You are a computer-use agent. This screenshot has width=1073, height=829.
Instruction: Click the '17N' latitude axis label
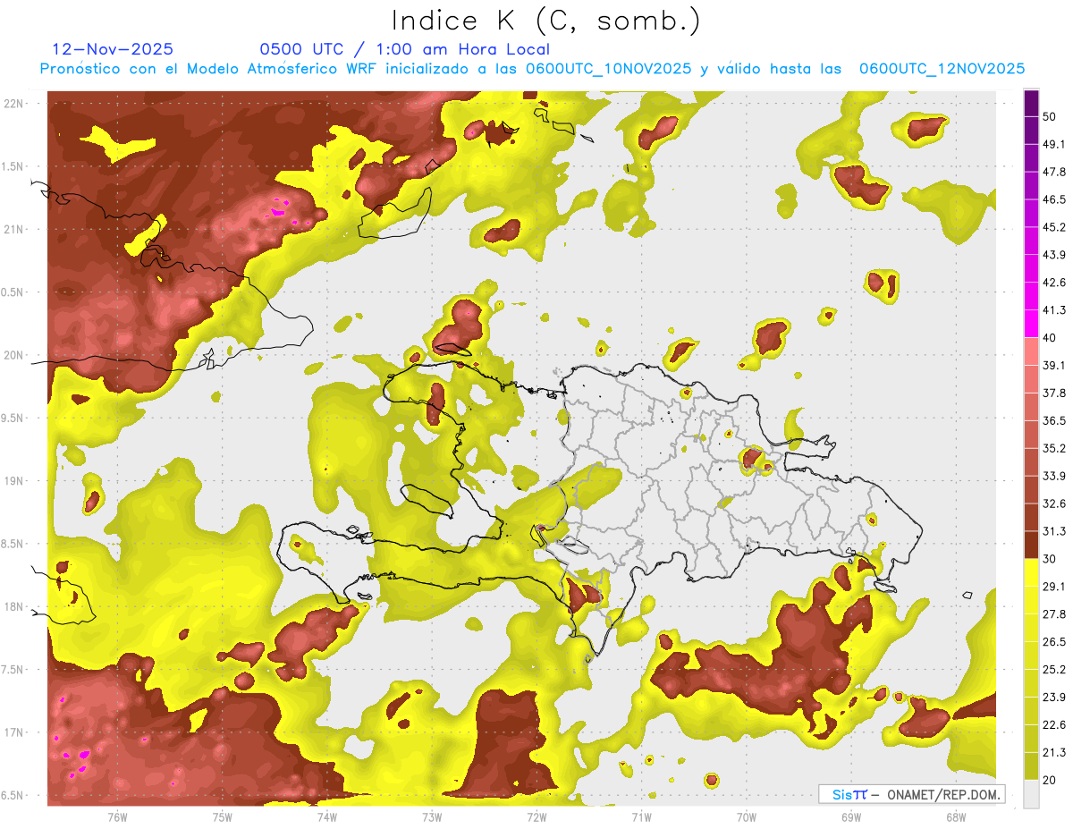click(x=15, y=733)
